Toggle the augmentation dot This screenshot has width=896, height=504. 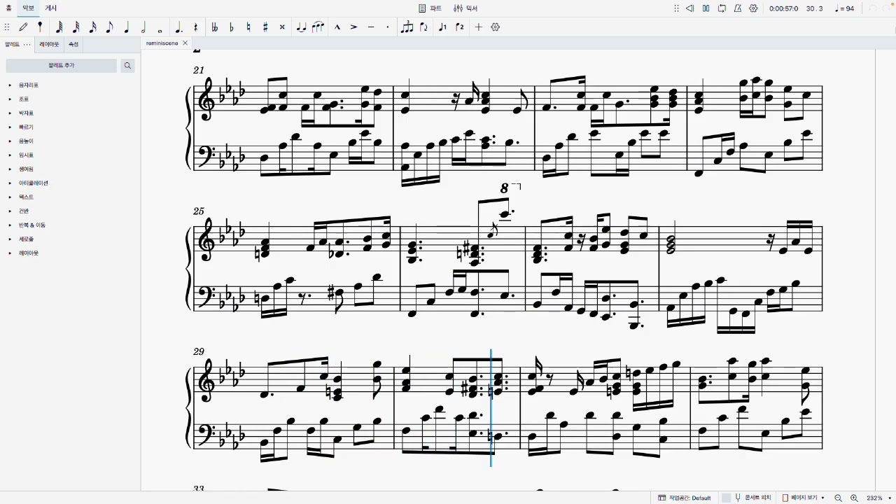(178, 27)
